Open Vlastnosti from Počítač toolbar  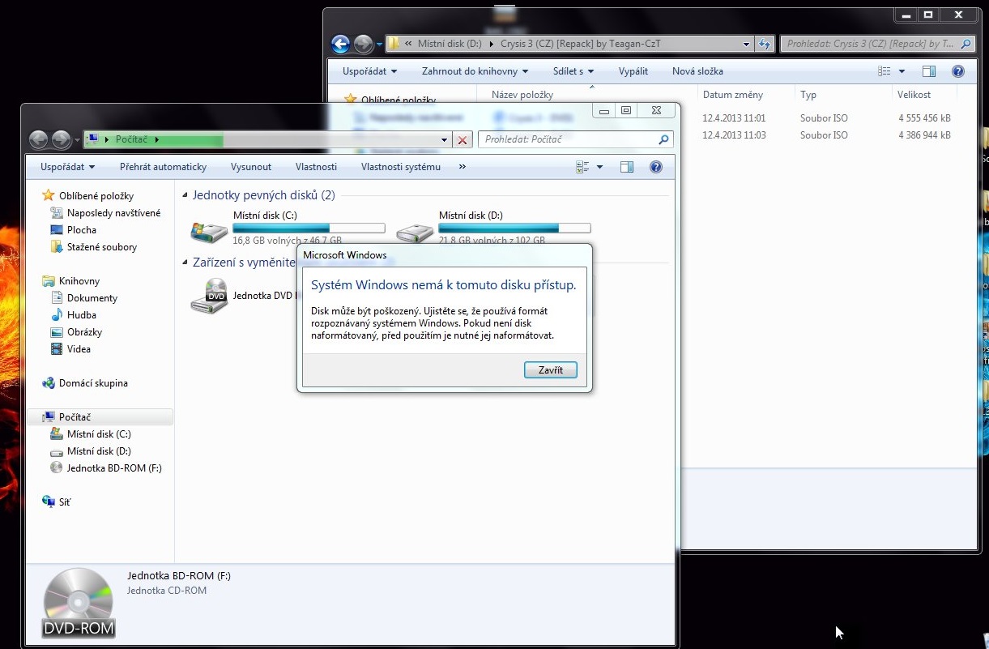[316, 167]
